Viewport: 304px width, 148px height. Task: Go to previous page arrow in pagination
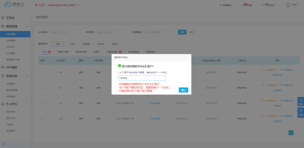(x=285, y=133)
